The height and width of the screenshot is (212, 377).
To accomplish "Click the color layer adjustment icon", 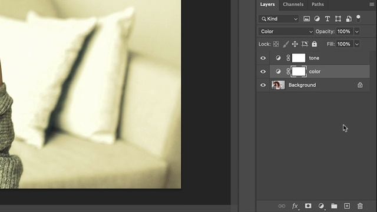I will point(278,71).
